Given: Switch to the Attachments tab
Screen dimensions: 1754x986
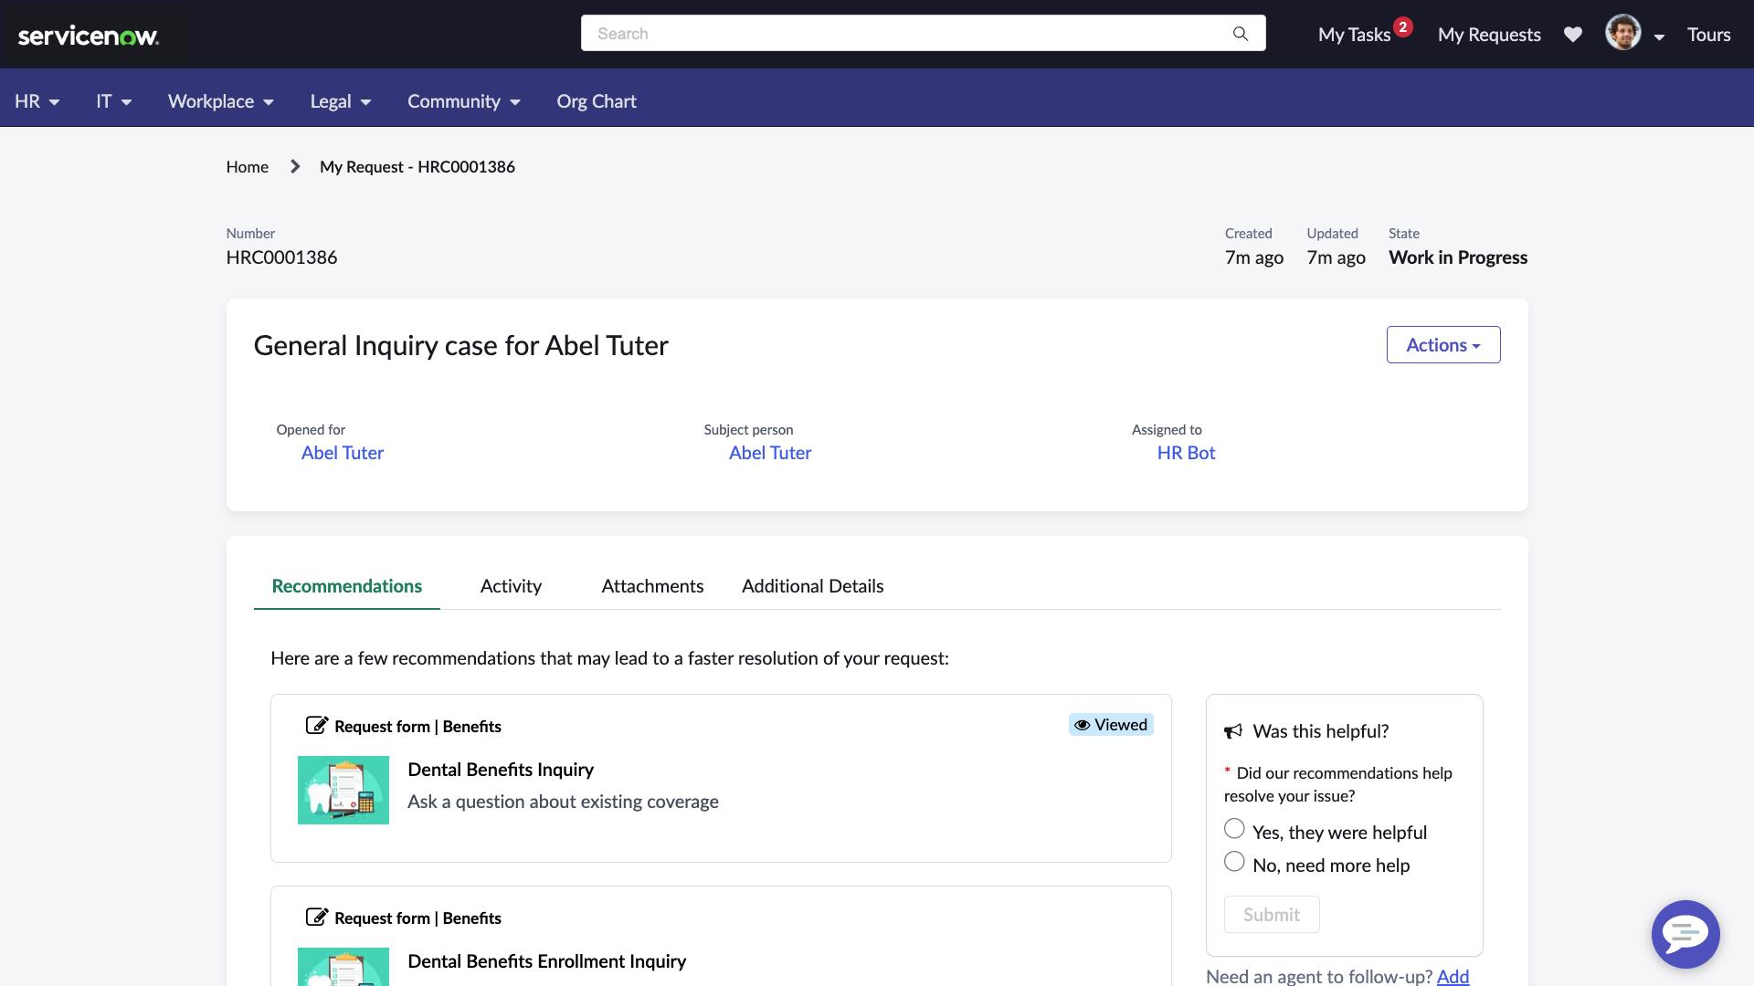Looking at the screenshot, I should click(x=653, y=586).
